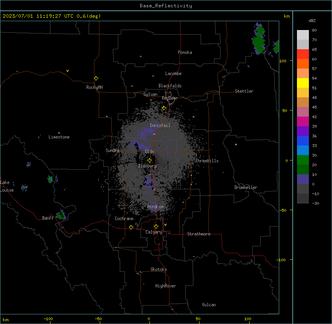Click the magenta 42 dBZ legend swatch
Viewport: 332px width, 324px height.
[303, 121]
